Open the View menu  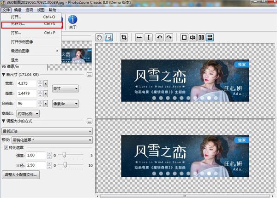pyautogui.click(x=41, y=10)
